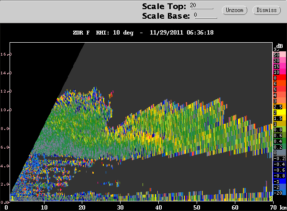
Task: Click the 8.0 height axis label
Action: [5, 129]
